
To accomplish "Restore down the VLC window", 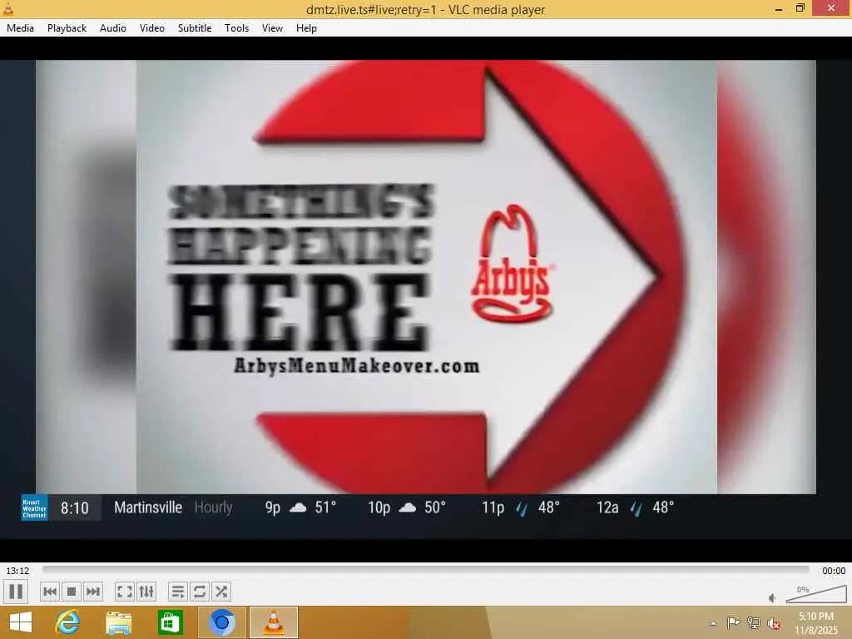I will [x=800, y=8].
